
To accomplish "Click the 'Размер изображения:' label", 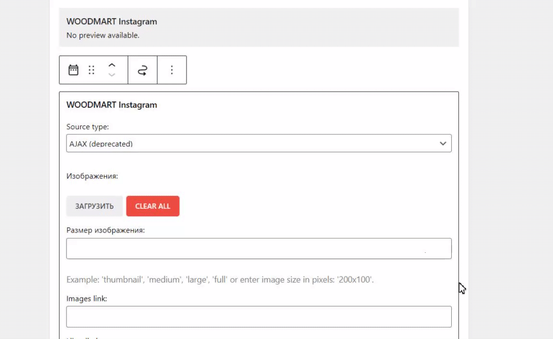I will click(x=106, y=230).
